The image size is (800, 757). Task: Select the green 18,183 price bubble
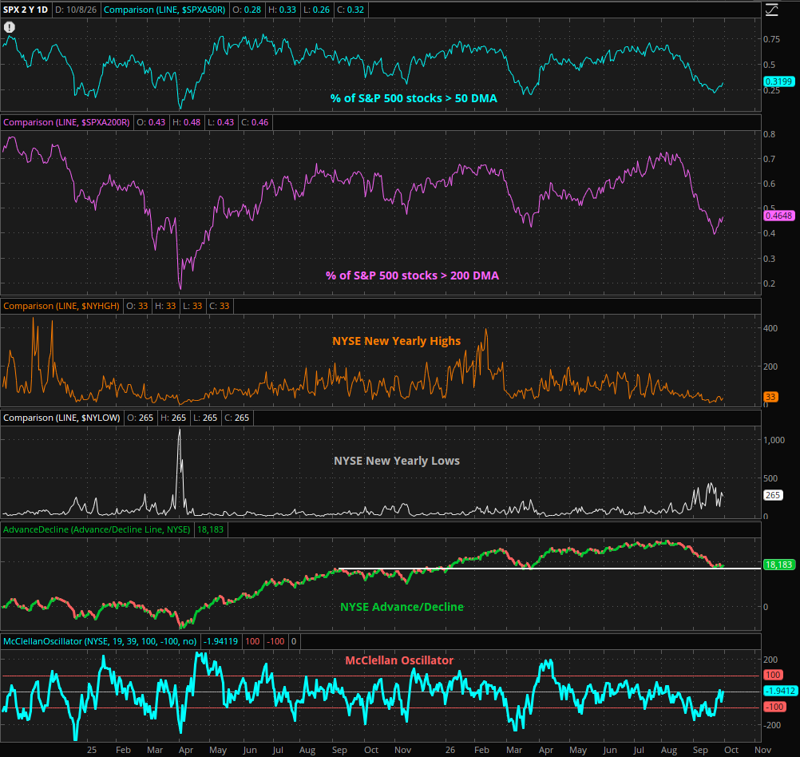coord(778,565)
